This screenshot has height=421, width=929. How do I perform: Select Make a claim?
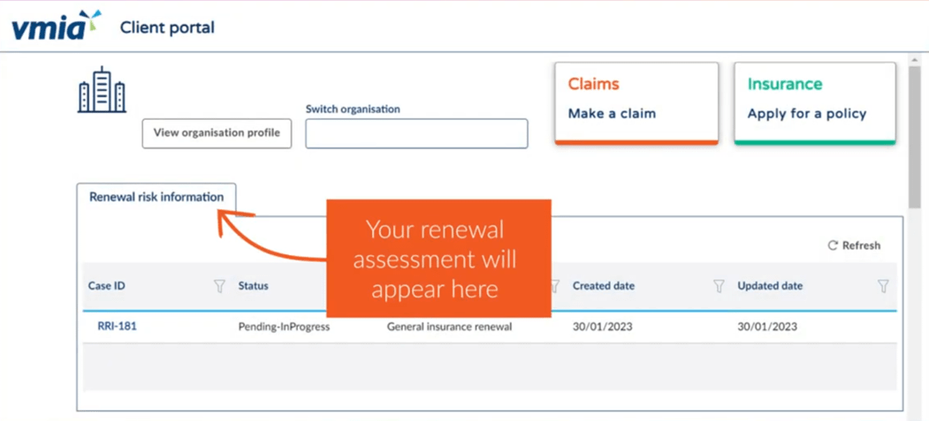pyautogui.click(x=612, y=114)
